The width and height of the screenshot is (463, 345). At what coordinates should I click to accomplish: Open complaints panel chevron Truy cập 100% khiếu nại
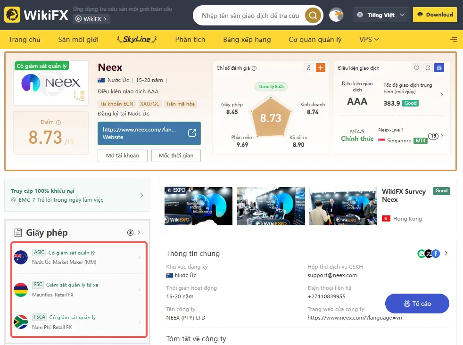click(x=142, y=195)
